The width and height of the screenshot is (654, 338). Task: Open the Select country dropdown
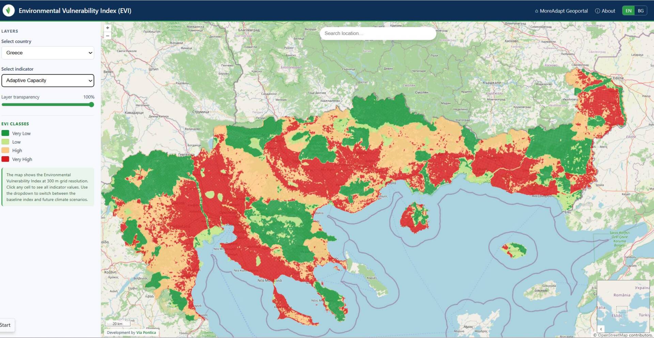pos(48,53)
